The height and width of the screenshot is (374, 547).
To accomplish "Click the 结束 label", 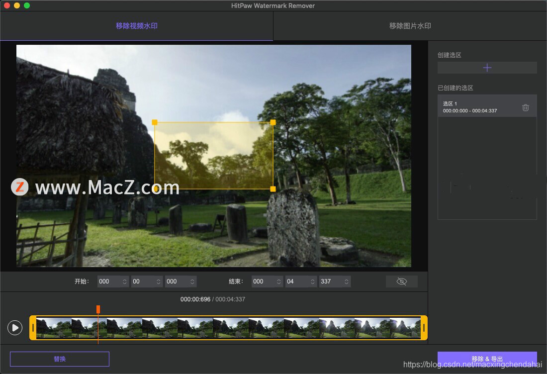I will click(x=236, y=281).
